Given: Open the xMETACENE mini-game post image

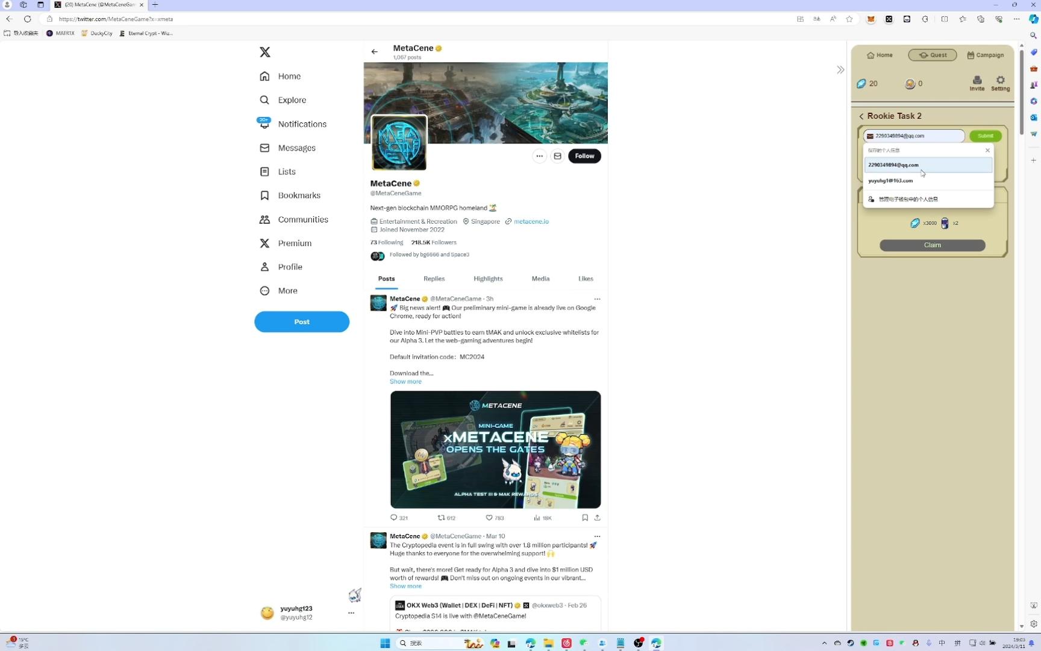Looking at the screenshot, I should click(495, 450).
